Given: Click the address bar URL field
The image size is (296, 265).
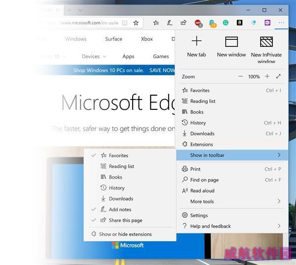Looking at the screenshot, I should point(83,23).
